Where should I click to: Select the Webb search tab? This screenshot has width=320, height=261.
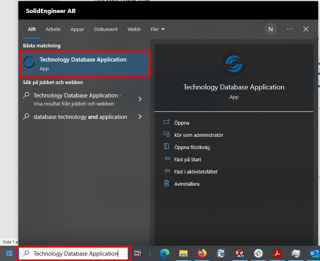[x=134, y=29]
